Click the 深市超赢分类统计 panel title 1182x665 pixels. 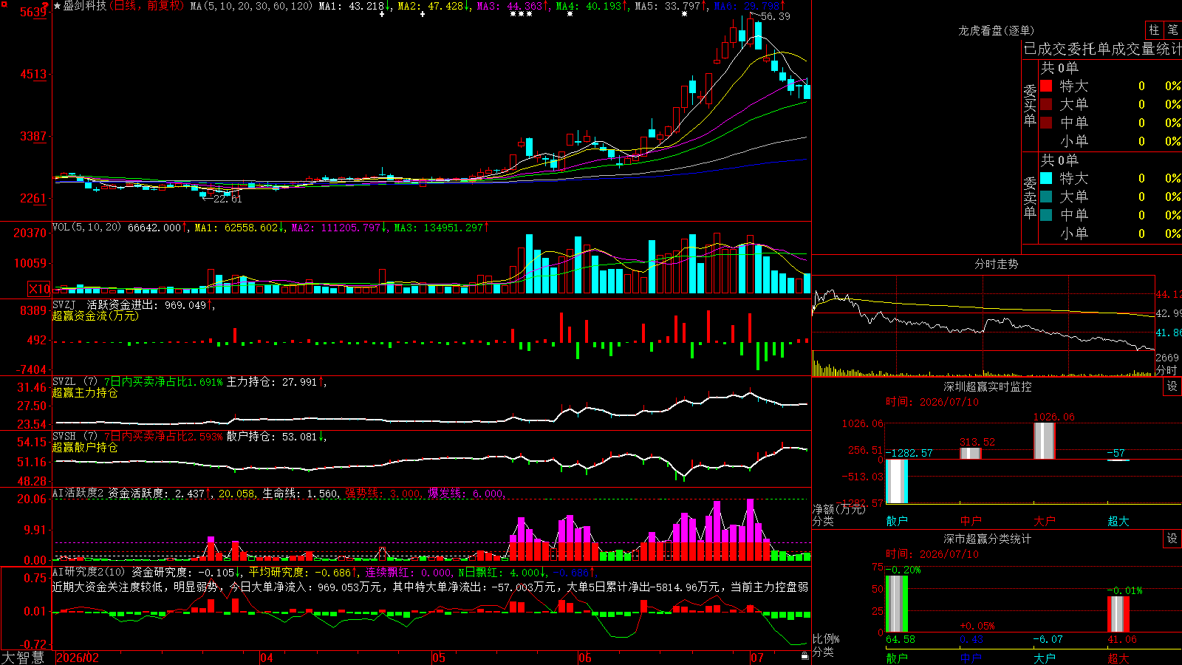coord(987,539)
